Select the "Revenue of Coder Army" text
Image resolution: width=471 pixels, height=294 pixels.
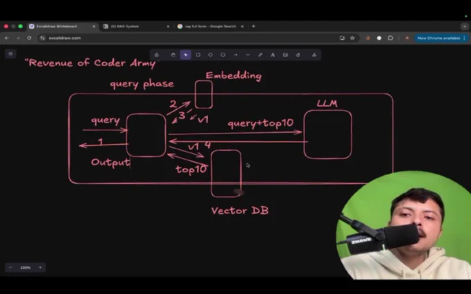(x=91, y=63)
